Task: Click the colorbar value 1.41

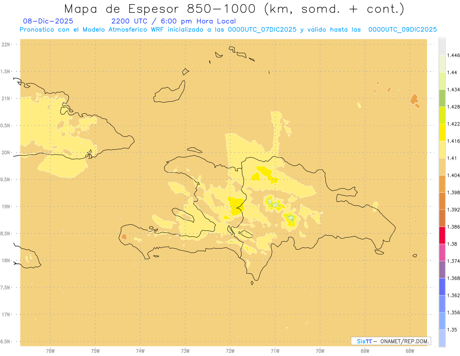Action: pos(452,158)
